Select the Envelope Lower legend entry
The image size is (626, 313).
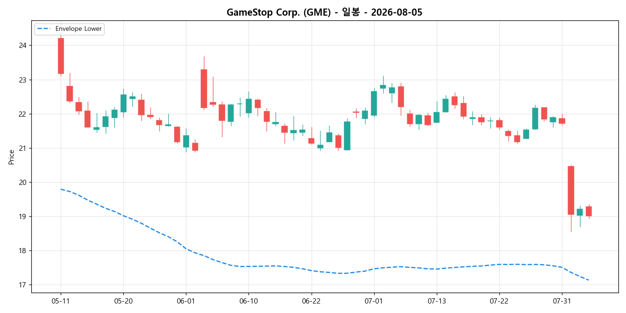(69, 29)
